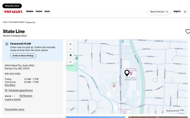
Task: Click the calendar icon beside Schedule appointment
Action: coord(6,91)
